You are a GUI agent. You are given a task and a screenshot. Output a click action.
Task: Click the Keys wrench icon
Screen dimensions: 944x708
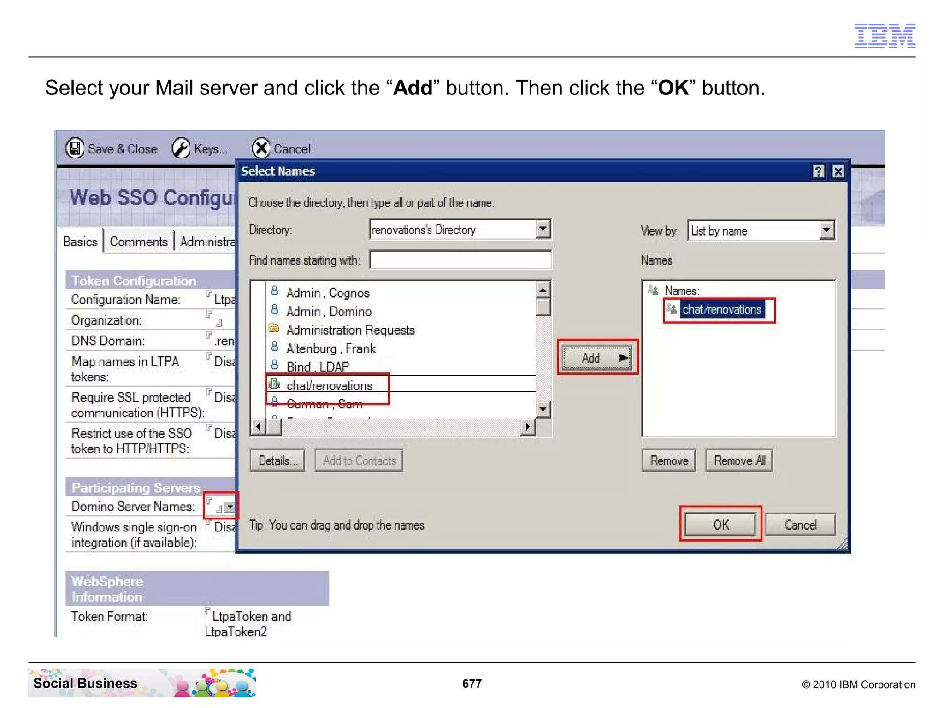coord(181,148)
